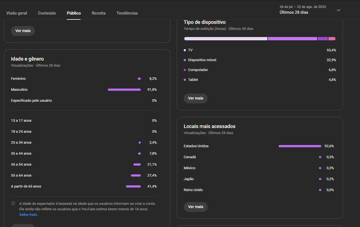This screenshot has width=360, height=227.
Task: Click the 26 de jul. – 22 de ago. date text
Action: 303,7
